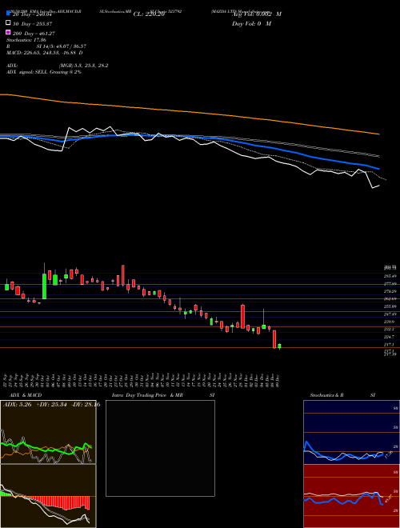The width and height of the screenshot is (400, 528).
Task: Click the 'Stochastics & RSI' panel title
Action: [342, 395]
